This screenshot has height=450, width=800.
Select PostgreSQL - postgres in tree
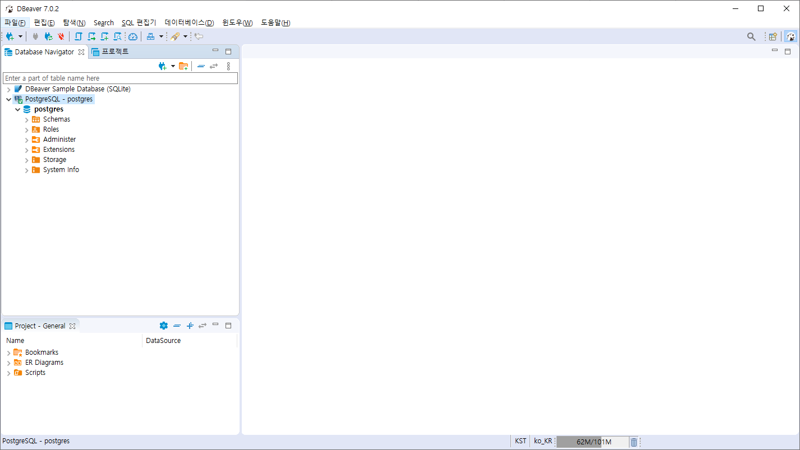coord(59,99)
